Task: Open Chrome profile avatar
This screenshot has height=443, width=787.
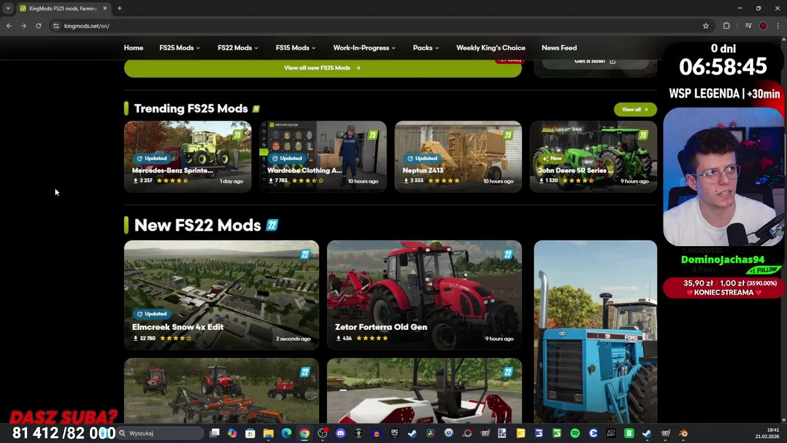Action: [x=763, y=26]
